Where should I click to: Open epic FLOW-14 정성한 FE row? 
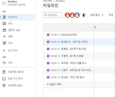[69, 42]
